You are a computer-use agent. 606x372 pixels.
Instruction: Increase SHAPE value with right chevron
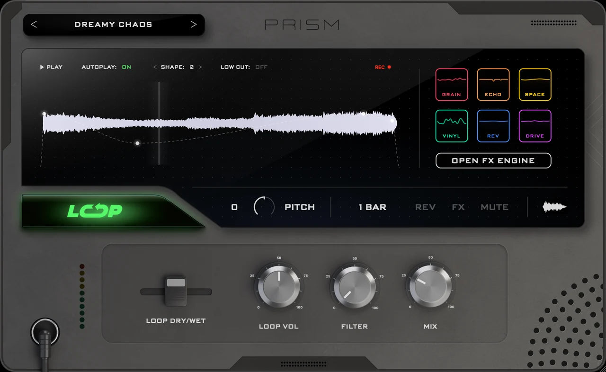point(200,67)
